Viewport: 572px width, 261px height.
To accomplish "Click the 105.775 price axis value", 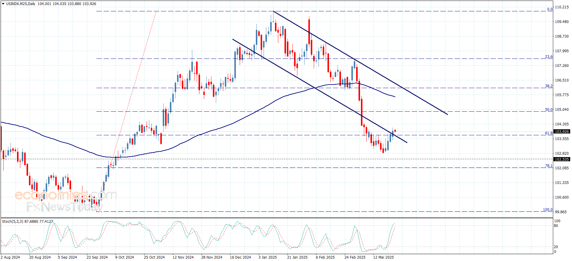I will [562, 95].
